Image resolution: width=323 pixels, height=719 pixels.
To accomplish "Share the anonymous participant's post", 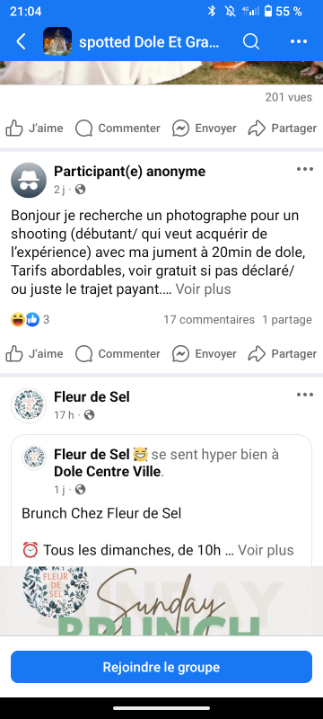I will point(283,353).
